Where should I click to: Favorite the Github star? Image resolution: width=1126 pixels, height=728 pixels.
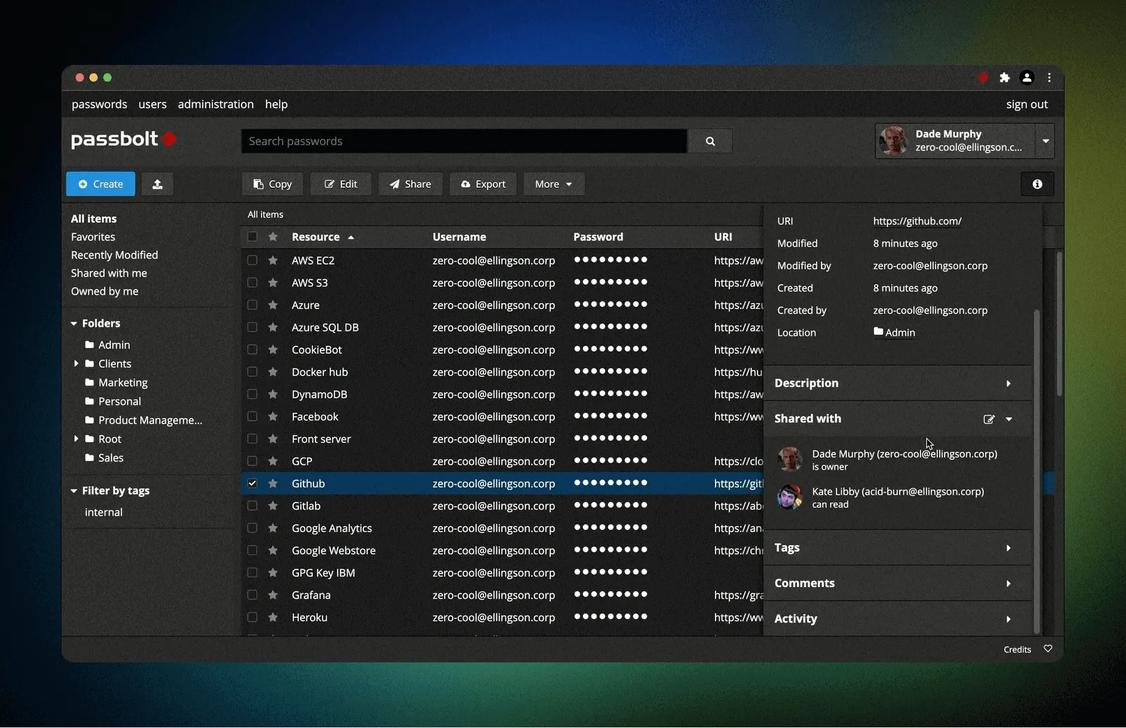273,484
